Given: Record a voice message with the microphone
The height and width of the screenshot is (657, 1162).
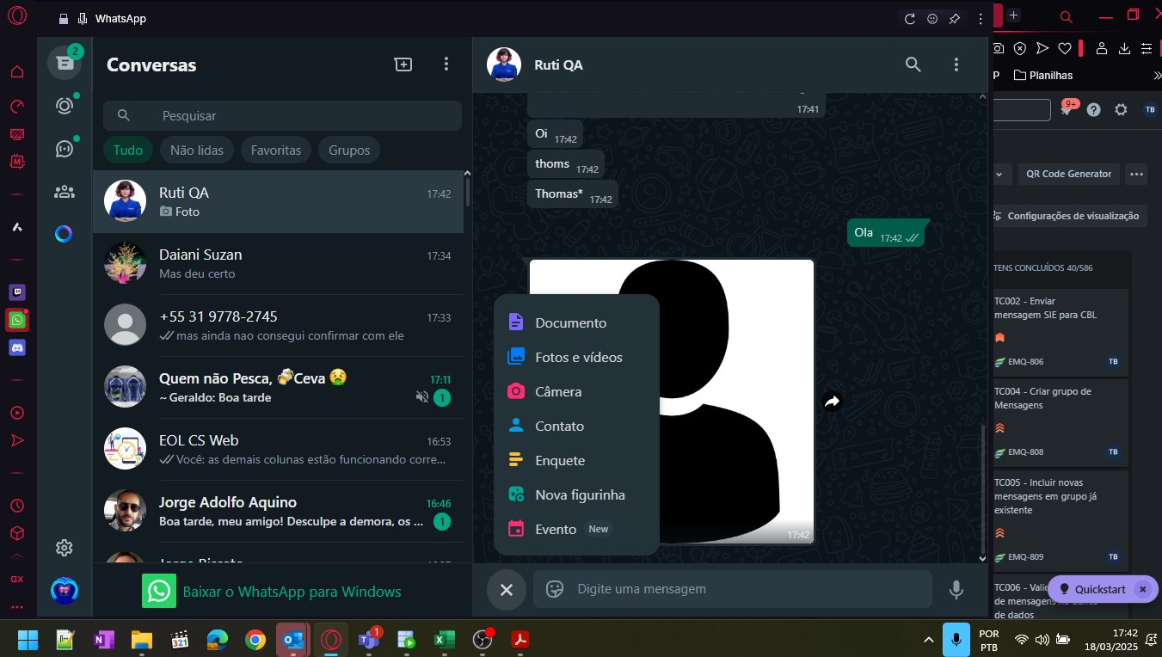Looking at the screenshot, I should [x=956, y=589].
